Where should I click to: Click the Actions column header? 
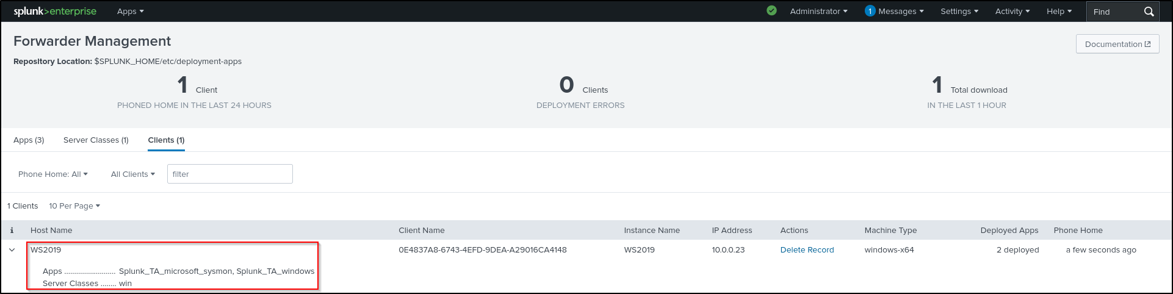794,230
